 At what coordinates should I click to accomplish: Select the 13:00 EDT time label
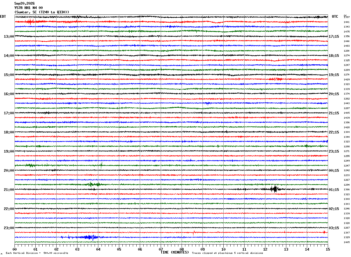point(9,37)
